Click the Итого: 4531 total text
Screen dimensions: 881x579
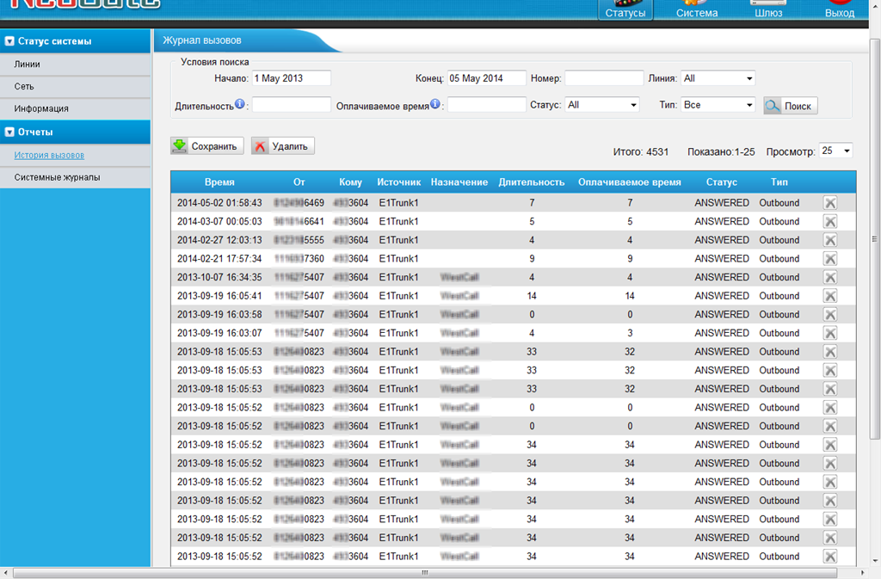pyautogui.click(x=640, y=151)
